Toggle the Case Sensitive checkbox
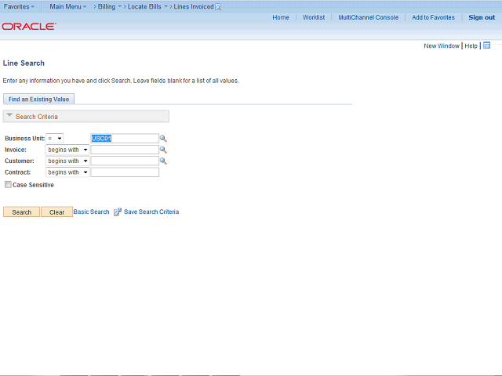The height and width of the screenshot is (376, 502). pyautogui.click(x=8, y=185)
